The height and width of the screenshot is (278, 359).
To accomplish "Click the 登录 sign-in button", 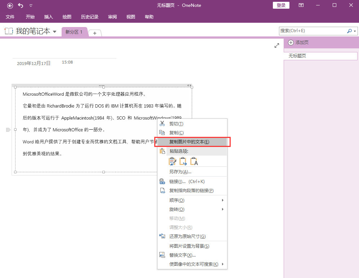I will pos(281,5).
